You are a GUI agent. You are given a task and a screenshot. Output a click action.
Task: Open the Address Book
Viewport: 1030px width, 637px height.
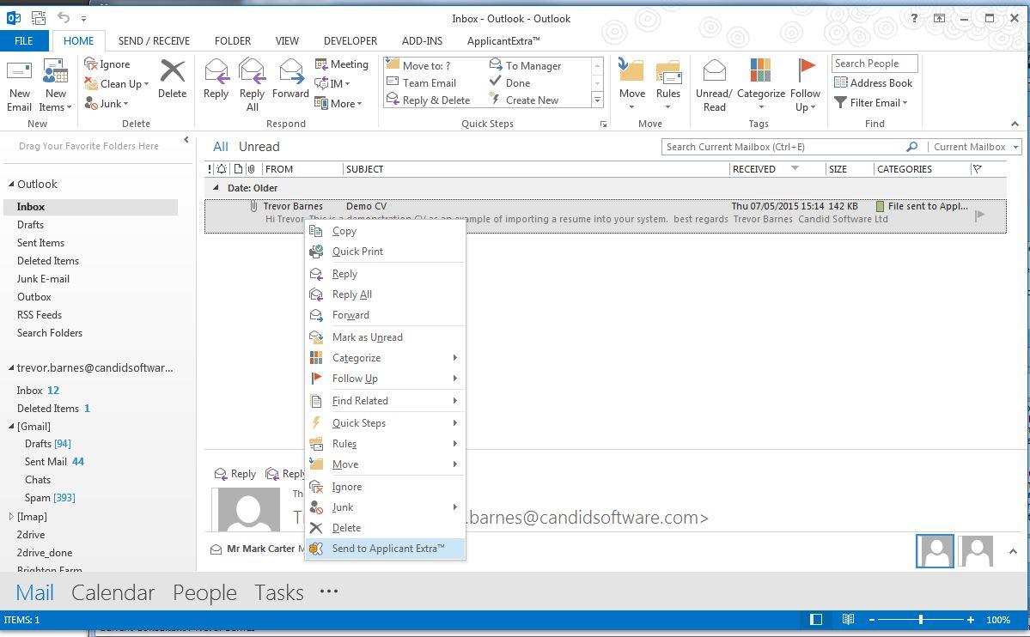(x=873, y=82)
